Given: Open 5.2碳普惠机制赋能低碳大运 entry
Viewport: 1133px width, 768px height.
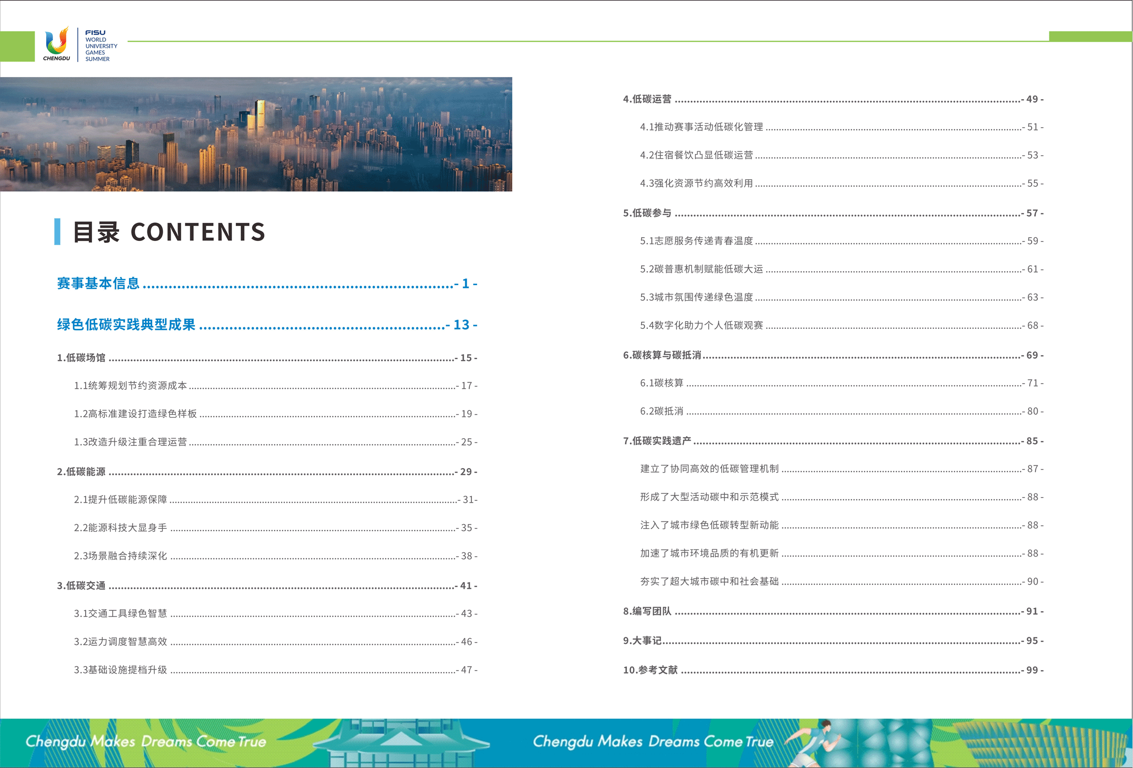Looking at the screenshot, I should tap(841, 269).
